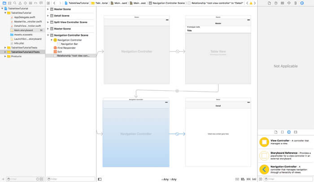The height and width of the screenshot is (182, 314).
Task: Expand the TableViewTutorialTests folder
Action: pyautogui.click(x=5, y=47)
